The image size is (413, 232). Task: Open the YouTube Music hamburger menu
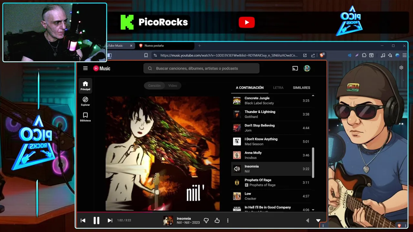point(85,68)
